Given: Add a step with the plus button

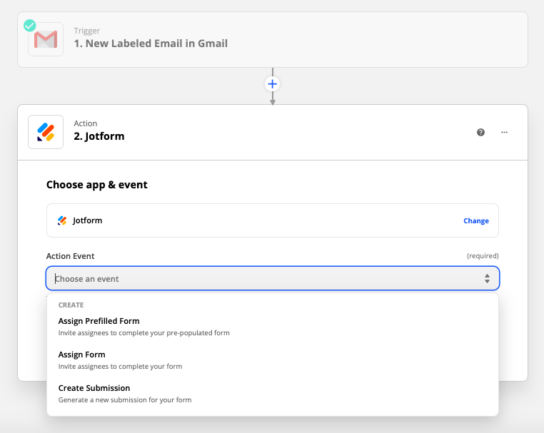Looking at the screenshot, I should click(272, 84).
